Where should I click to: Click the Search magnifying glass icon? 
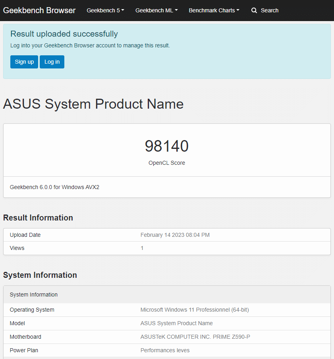(x=254, y=10)
